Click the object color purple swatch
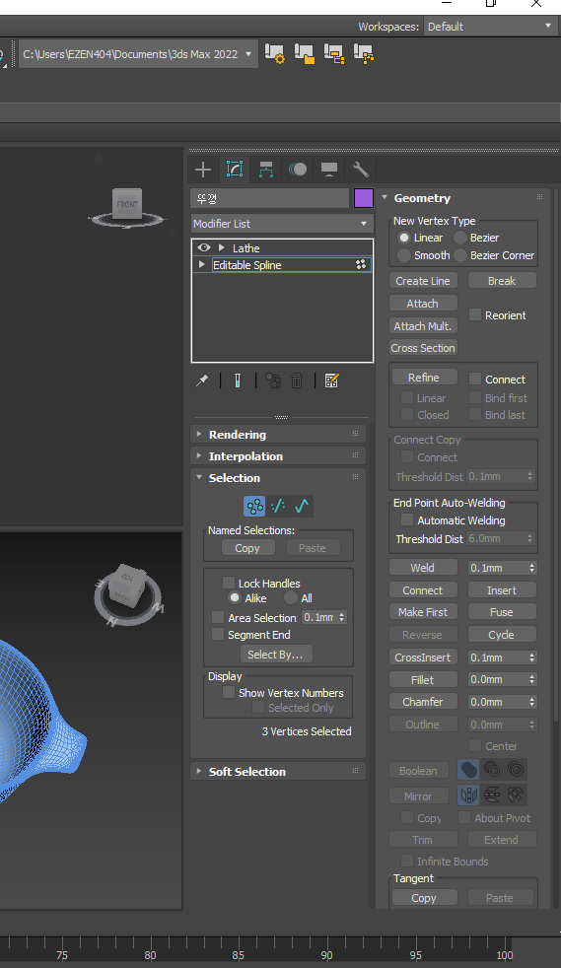The width and height of the screenshot is (561, 968). point(364,198)
